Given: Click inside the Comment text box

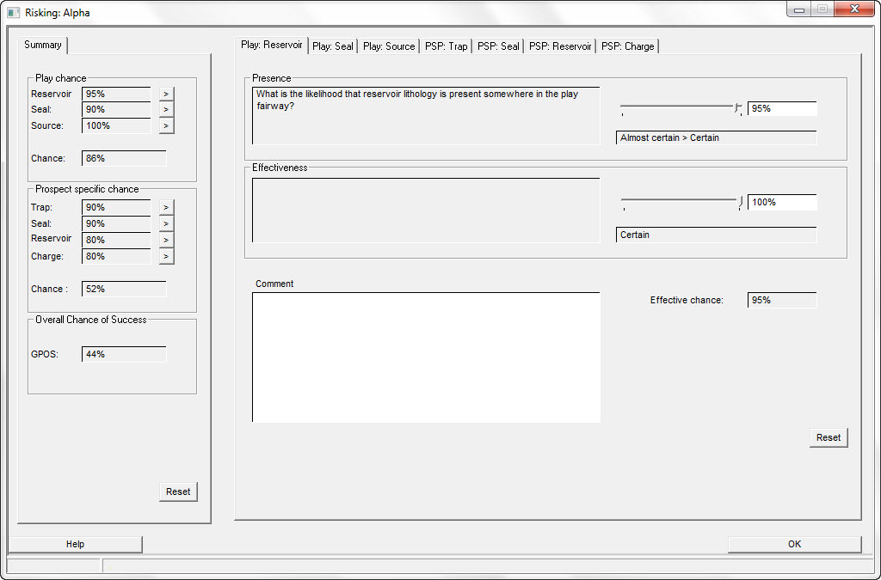Looking at the screenshot, I should click(x=426, y=357).
